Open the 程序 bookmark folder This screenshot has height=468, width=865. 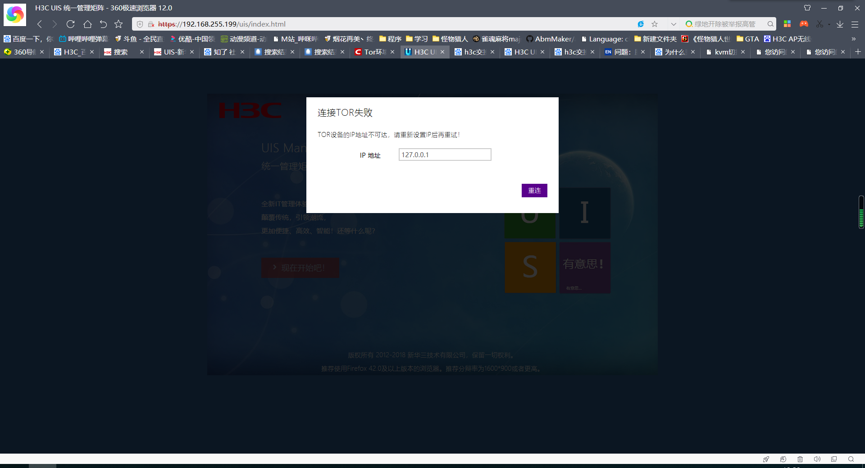click(x=390, y=39)
